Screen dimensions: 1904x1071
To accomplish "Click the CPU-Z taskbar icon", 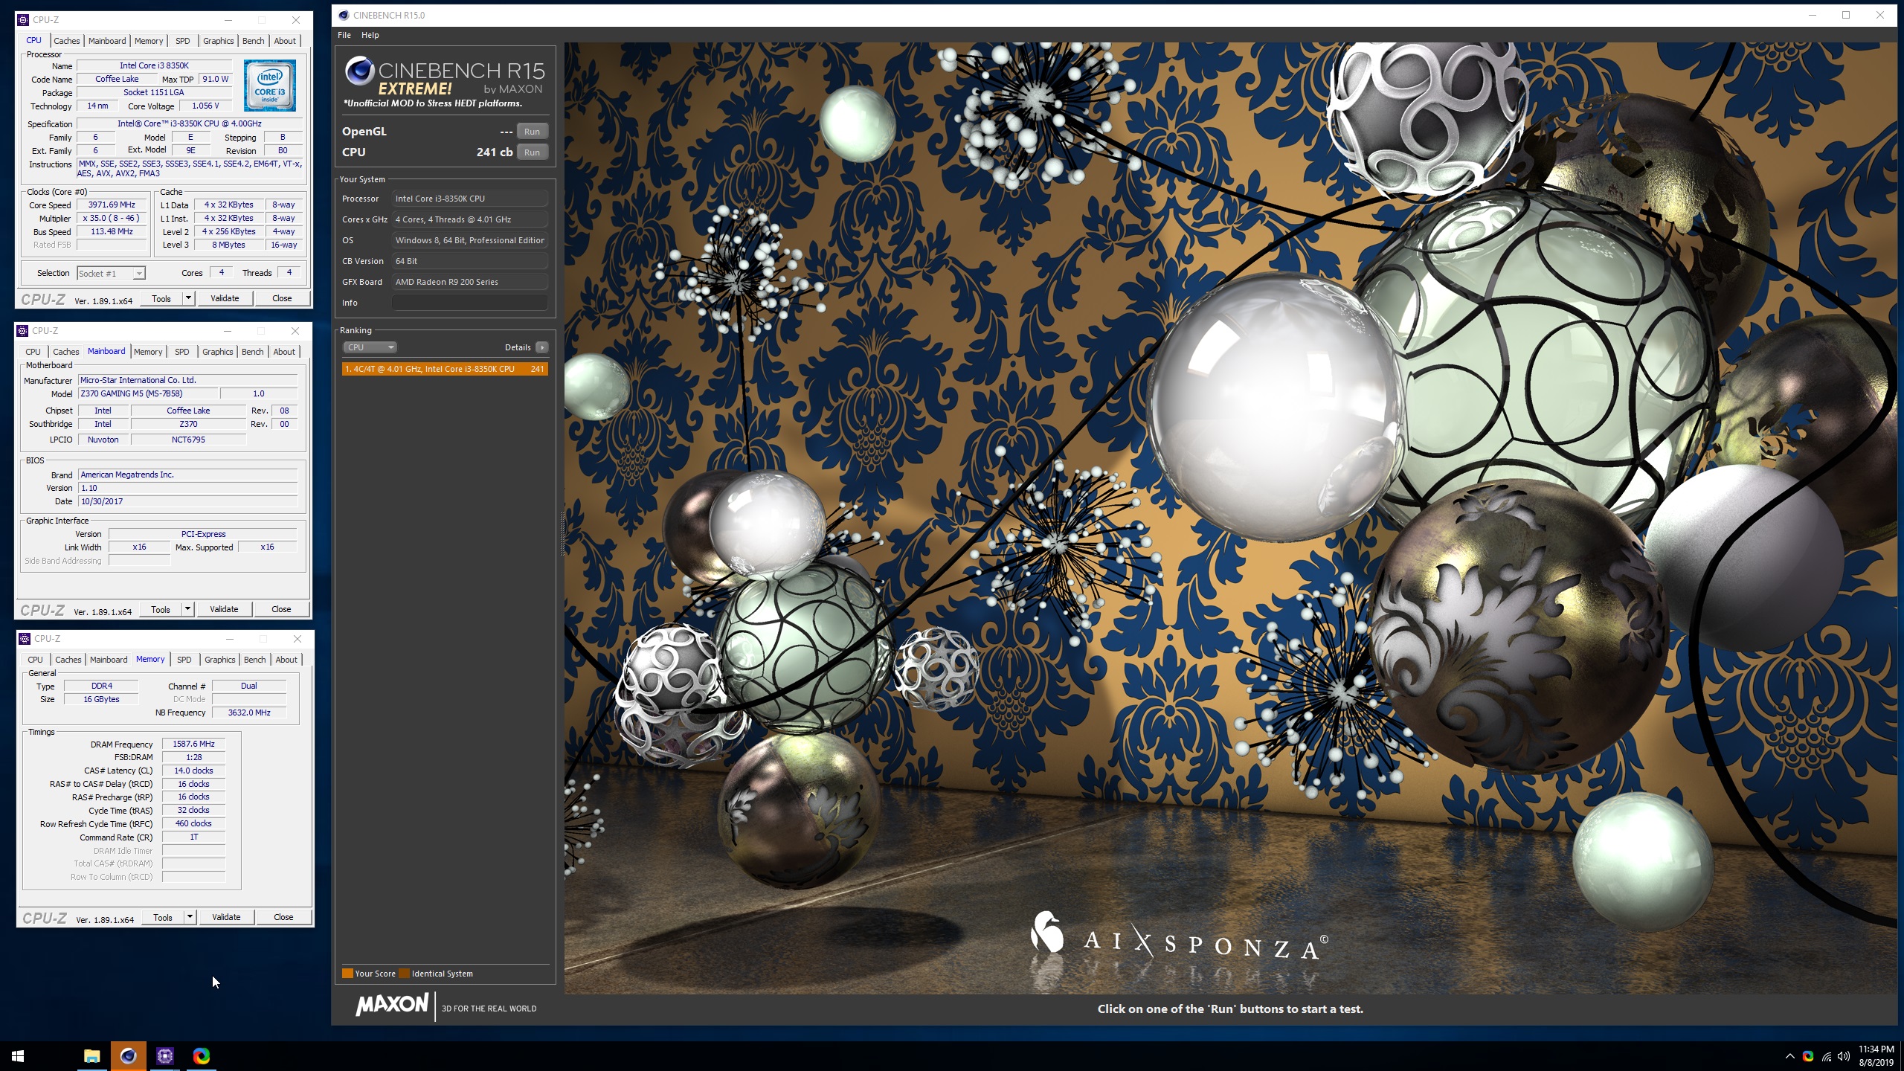I will 165,1055.
